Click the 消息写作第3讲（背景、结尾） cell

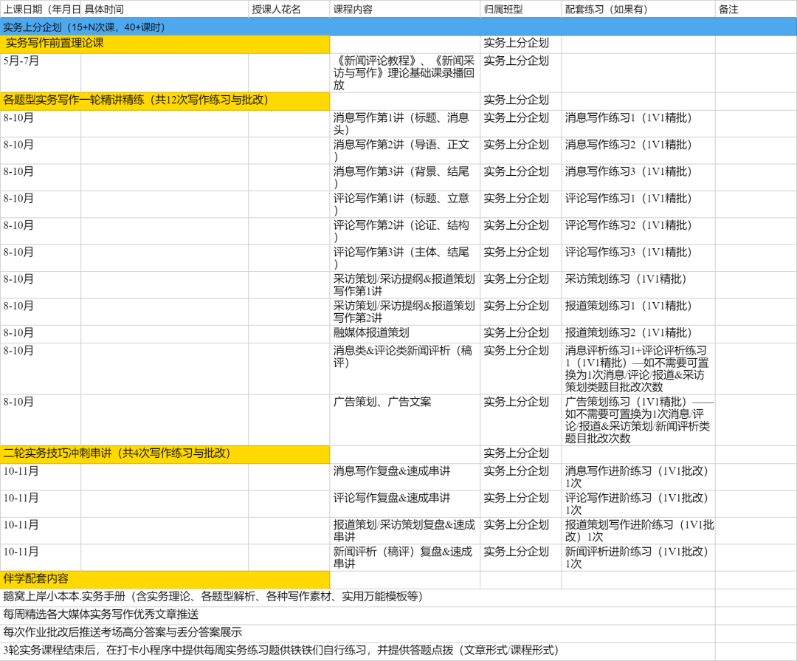[405, 177]
